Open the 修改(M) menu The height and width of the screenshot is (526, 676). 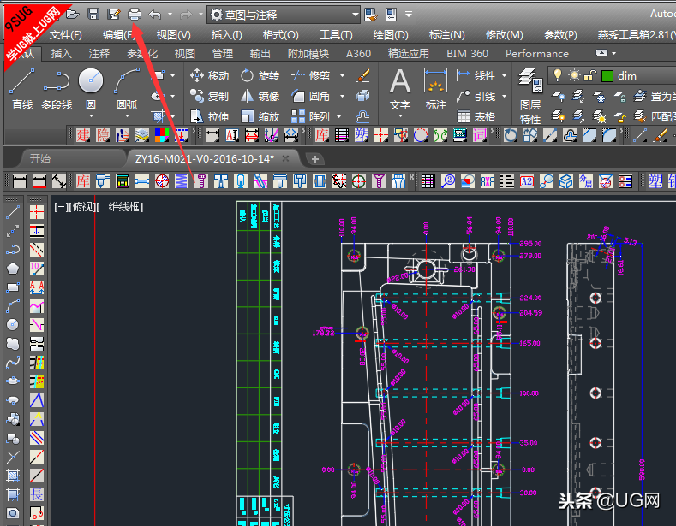505,35
